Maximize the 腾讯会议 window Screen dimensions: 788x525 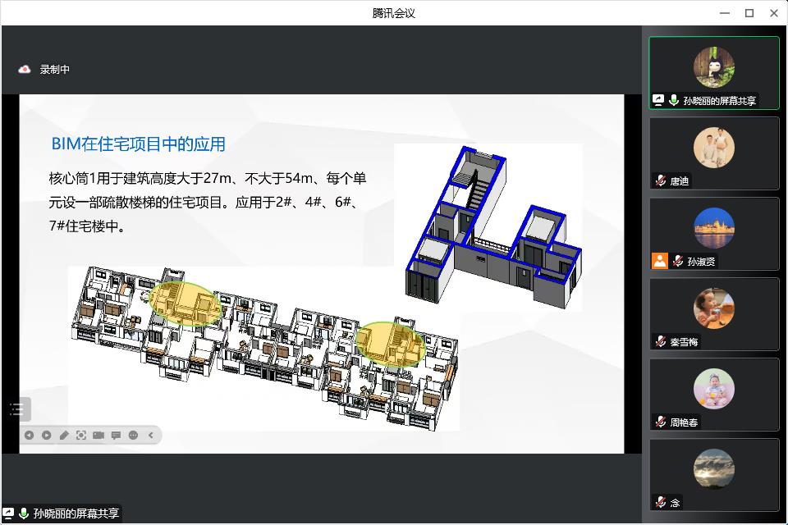(x=749, y=13)
